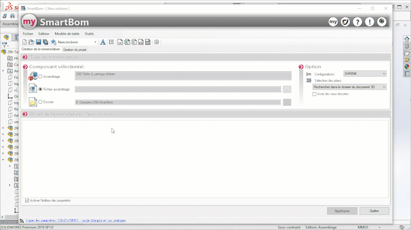The height and width of the screenshot is (230, 411).
Task: Open SOLIDWORKS Resources home icon in task pane
Action: pyautogui.click(x=407, y=39)
